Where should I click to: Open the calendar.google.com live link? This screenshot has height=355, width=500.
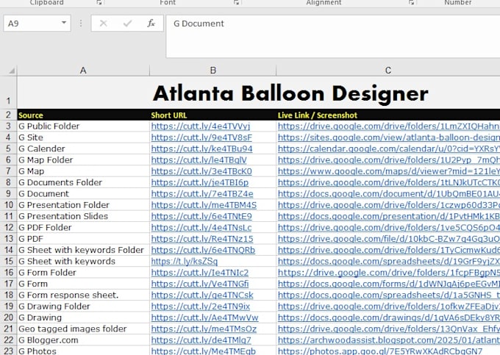pos(389,148)
